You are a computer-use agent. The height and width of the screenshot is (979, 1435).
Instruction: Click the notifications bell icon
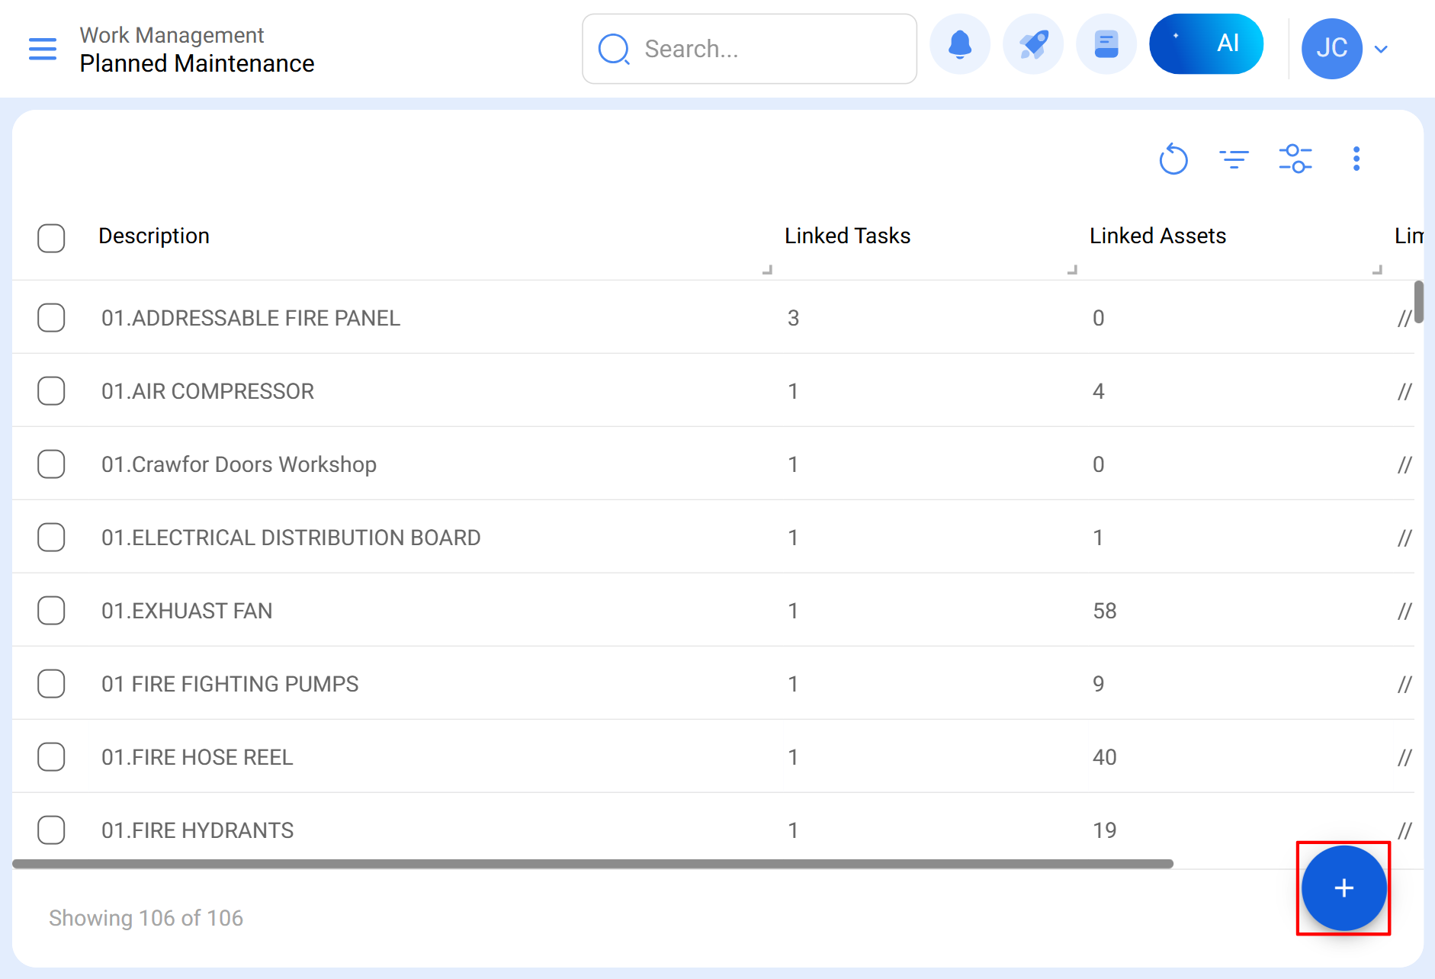click(x=960, y=45)
